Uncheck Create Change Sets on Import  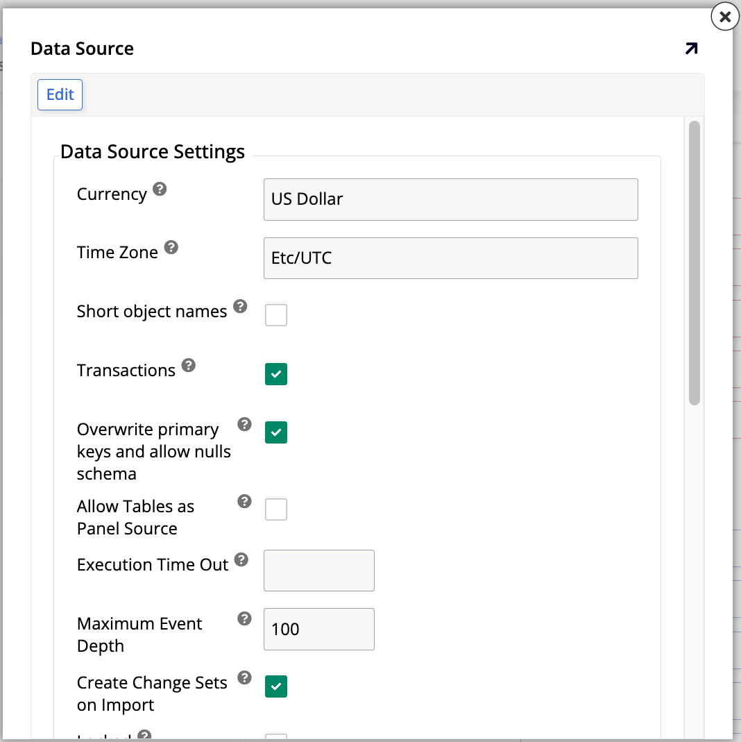[276, 686]
